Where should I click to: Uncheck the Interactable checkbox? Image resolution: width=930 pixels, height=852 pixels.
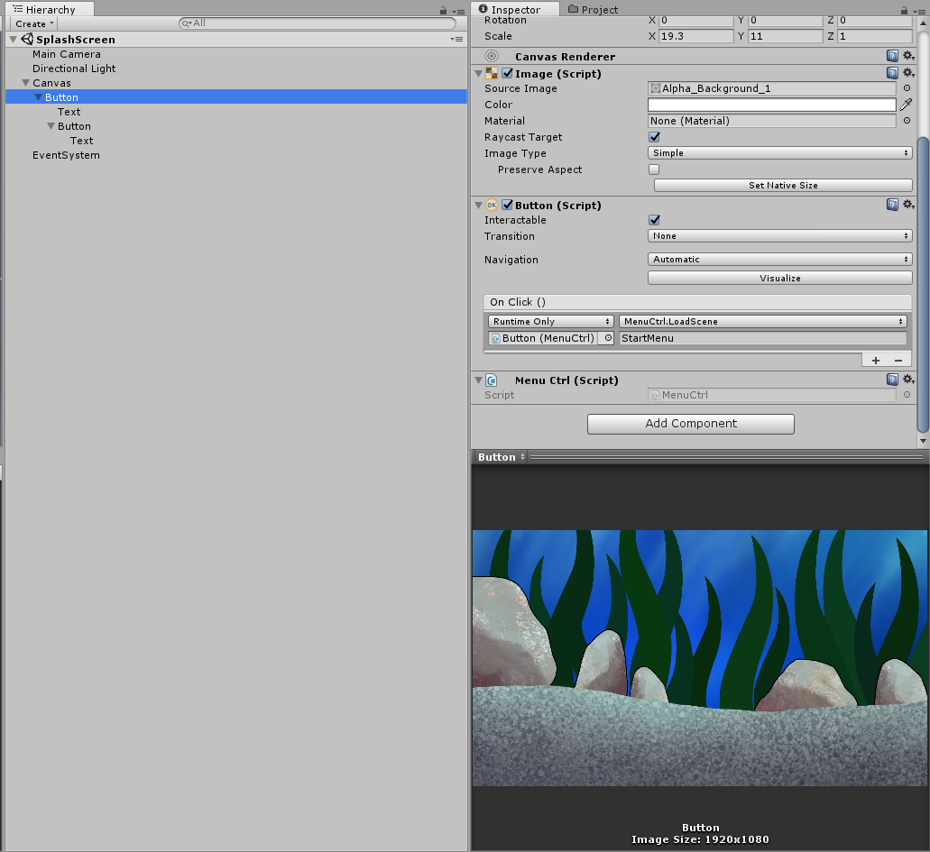[x=654, y=220]
